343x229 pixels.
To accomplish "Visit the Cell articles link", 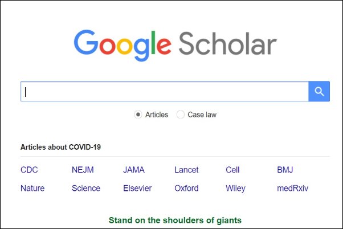I will pos(232,170).
